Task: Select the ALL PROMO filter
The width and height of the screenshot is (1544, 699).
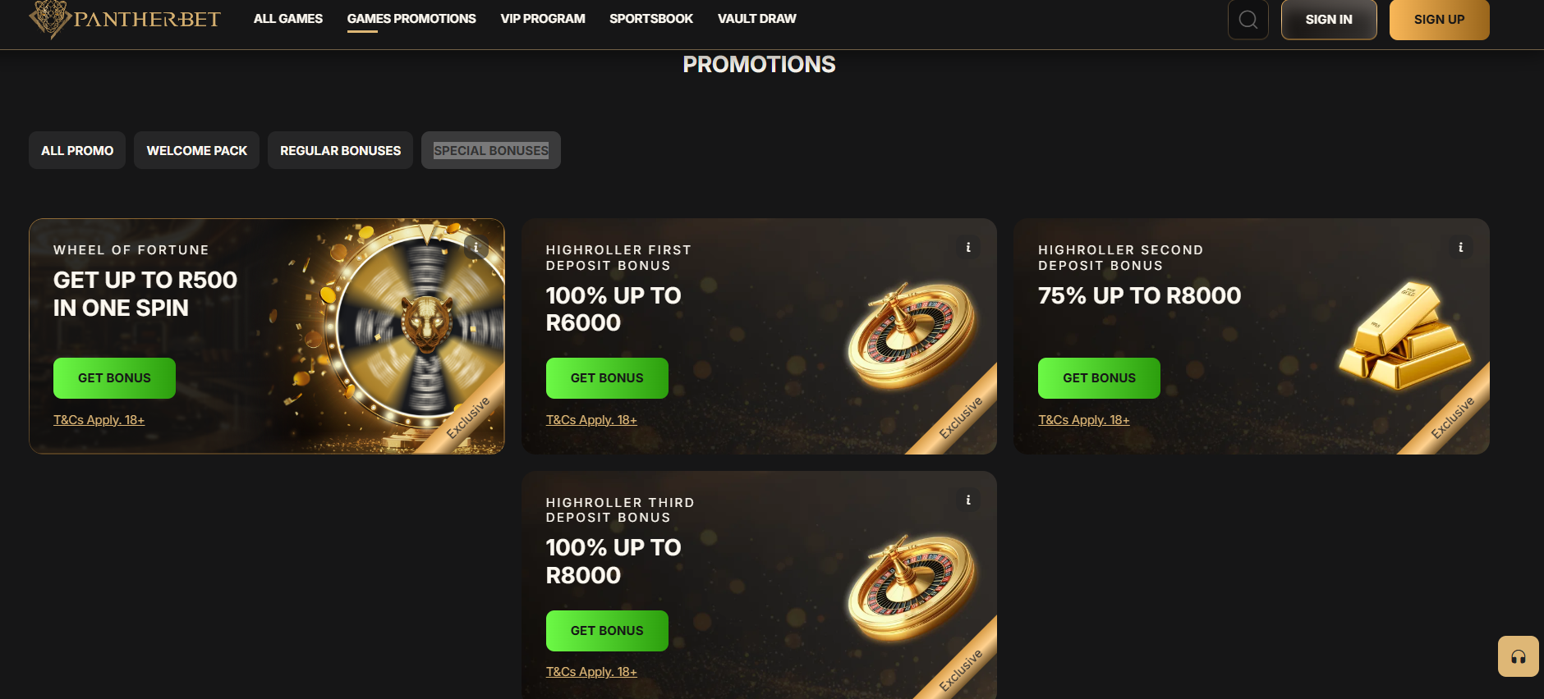Action: tap(76, 150)
